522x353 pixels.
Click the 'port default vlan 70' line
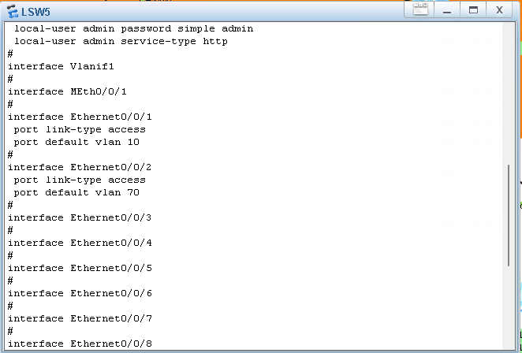tap(76, 192)
